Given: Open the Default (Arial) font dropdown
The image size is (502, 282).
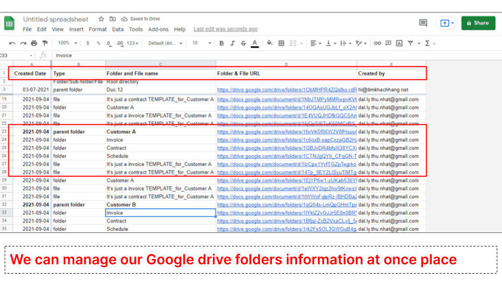Looking at the screenshot, I should click(165, 43).
